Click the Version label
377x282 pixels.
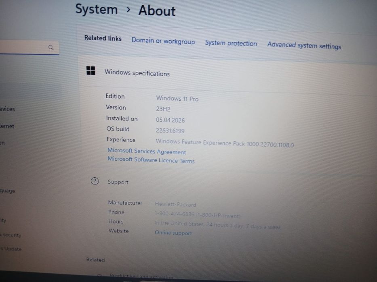tap(116, 107)
